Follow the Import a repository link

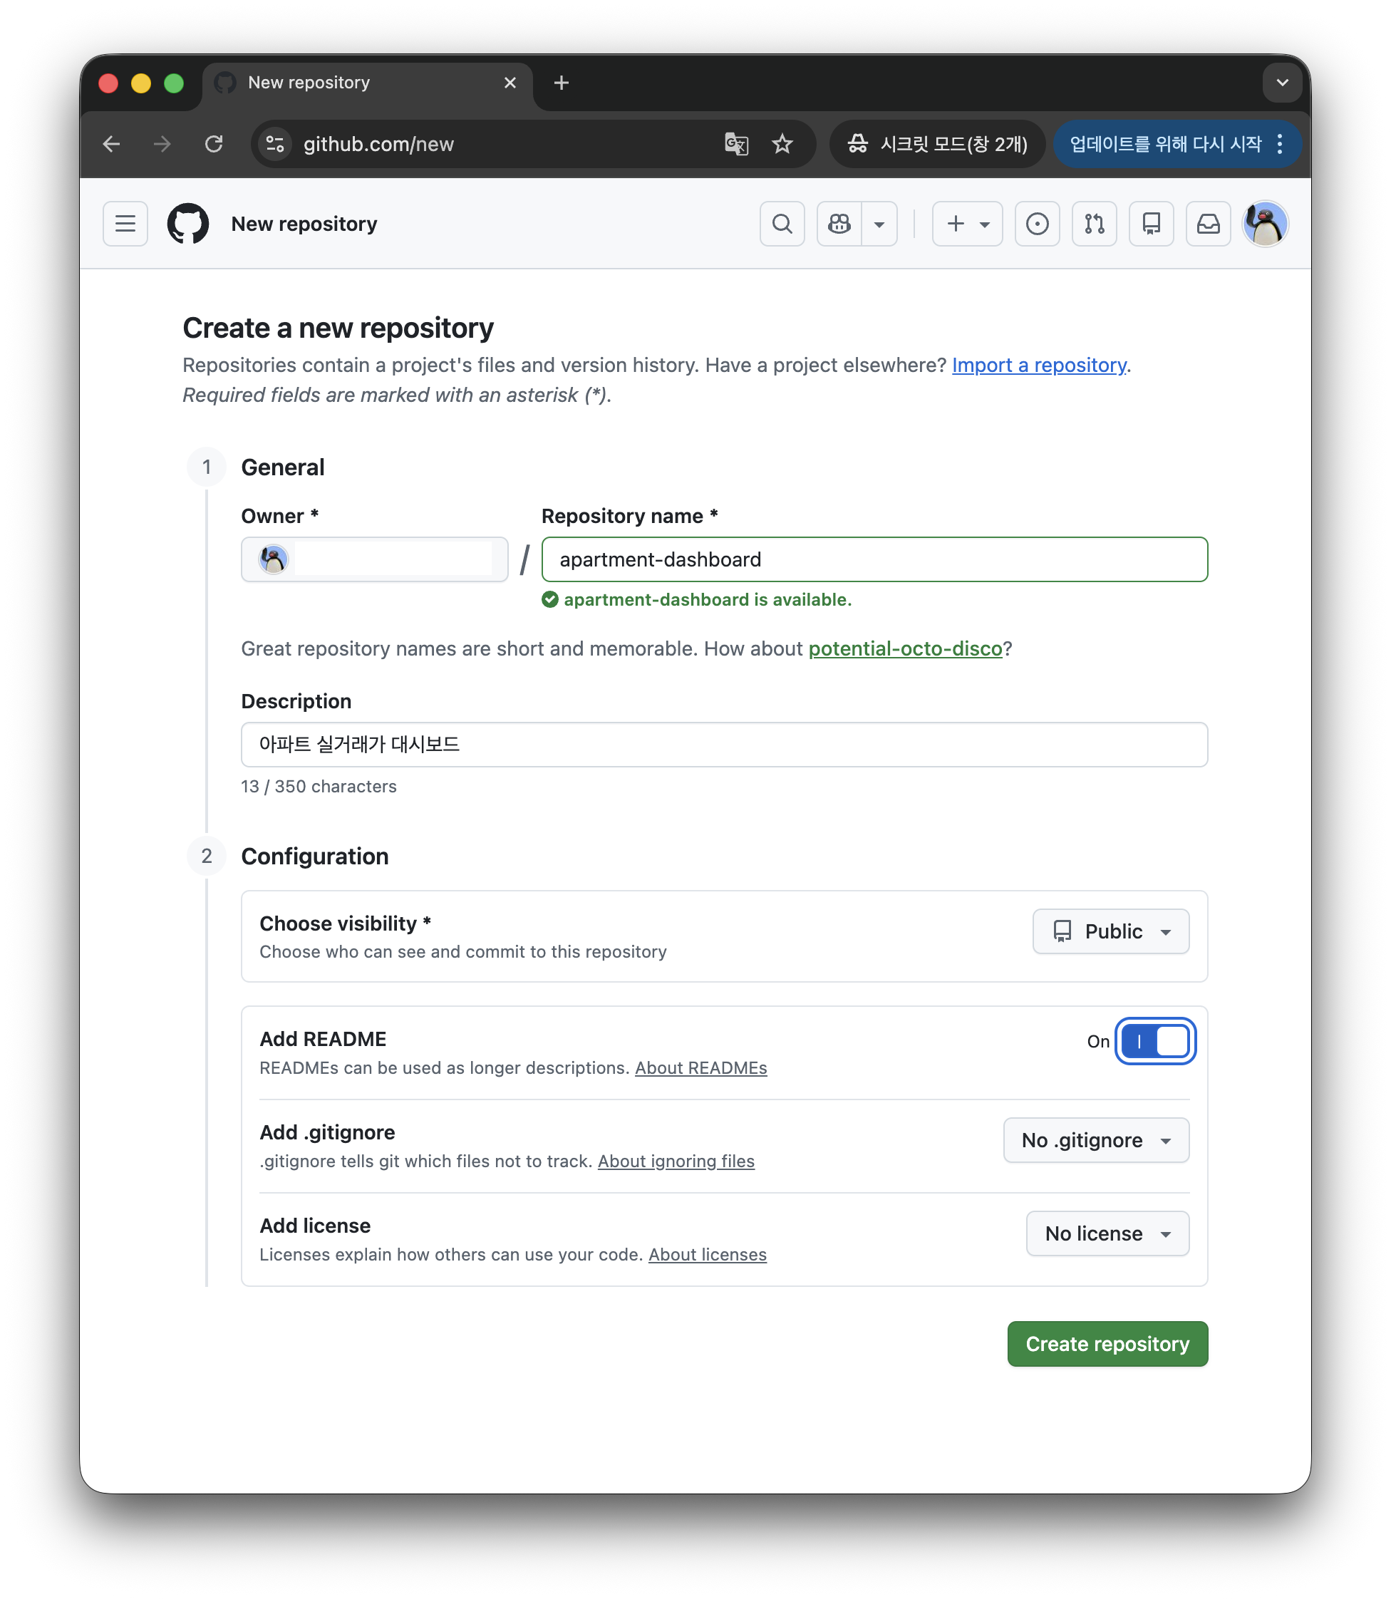[x=1038, y=365]
